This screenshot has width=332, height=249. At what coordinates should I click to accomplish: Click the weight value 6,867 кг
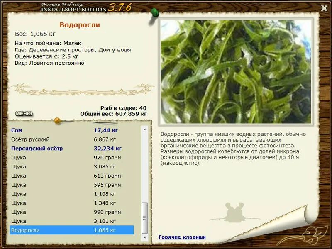pyautogui.click(x=105, y=139)
